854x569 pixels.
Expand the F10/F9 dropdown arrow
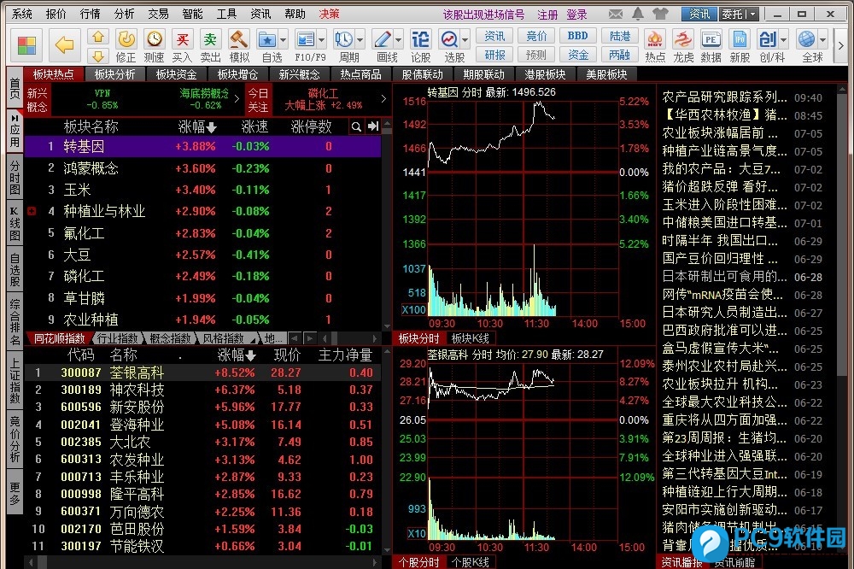click(321, 39)
